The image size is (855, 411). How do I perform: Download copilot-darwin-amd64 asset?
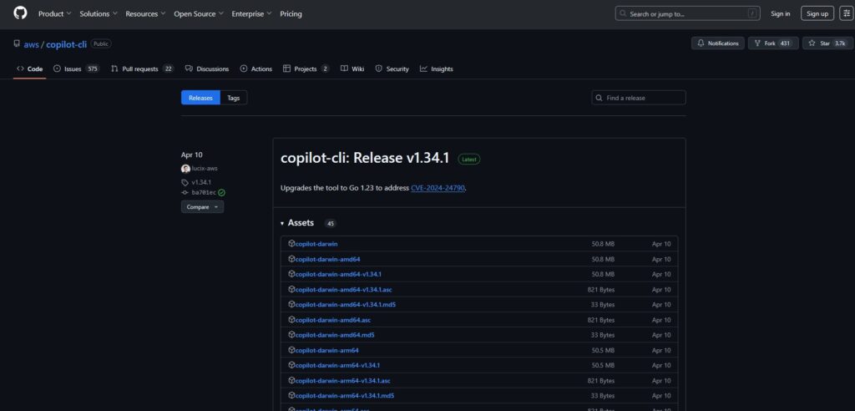[x=327, y=259]
